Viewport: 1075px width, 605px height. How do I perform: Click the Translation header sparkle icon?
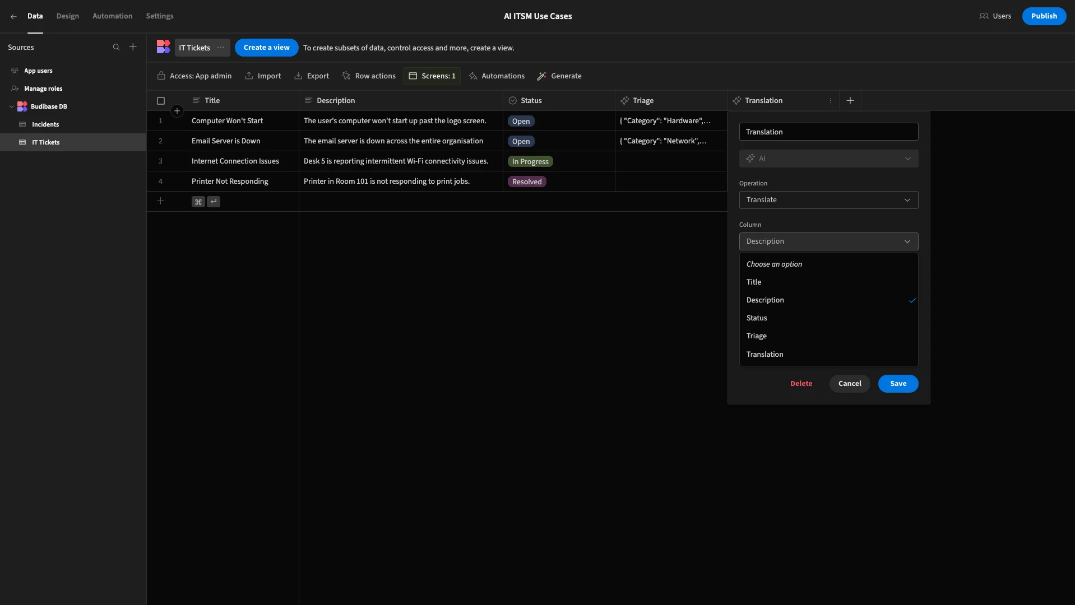(x=737, y=101)
